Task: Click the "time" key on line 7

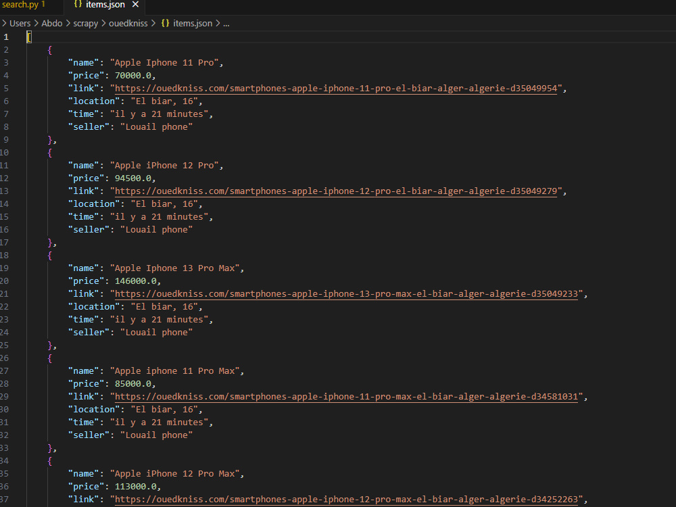Action: click(83, 114)
